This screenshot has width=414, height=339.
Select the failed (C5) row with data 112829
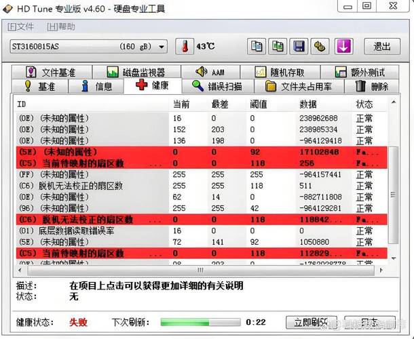click(202, 254)
